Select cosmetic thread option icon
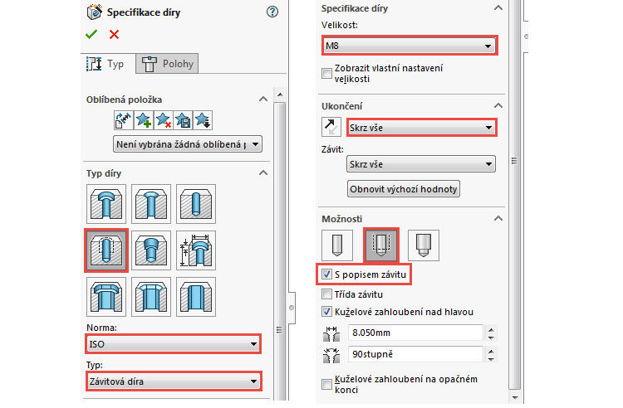623x408 pixels. coord(381,245)
